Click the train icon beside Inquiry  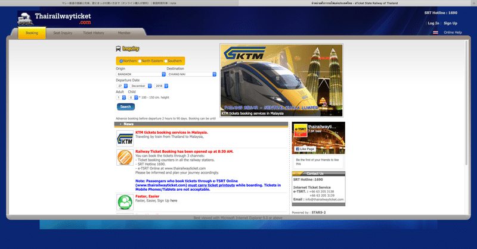(118, 49)
